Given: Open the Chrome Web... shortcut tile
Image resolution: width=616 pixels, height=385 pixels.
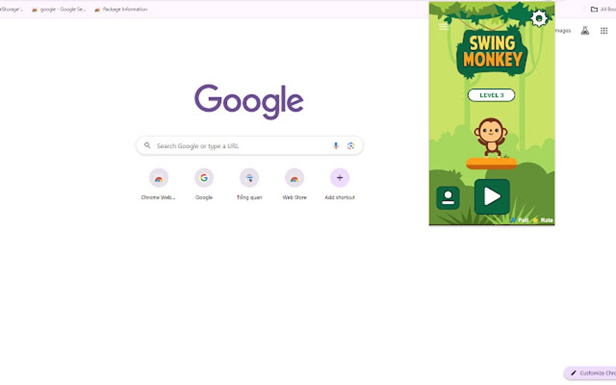Looking at the screenshot, I should pyautogui.click(x=159, y=184).
